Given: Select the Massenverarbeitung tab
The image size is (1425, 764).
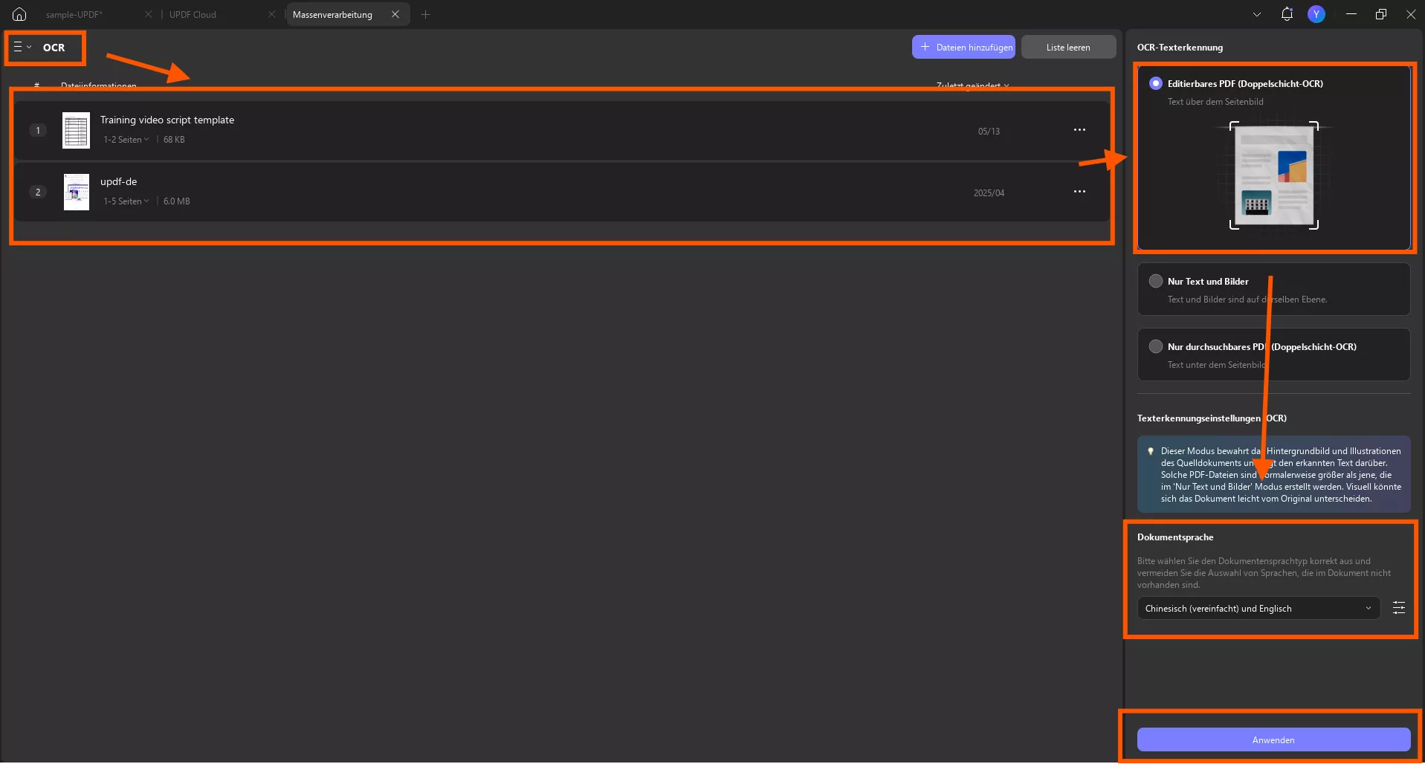Looking at the screenshot, I should pos(332,15).
